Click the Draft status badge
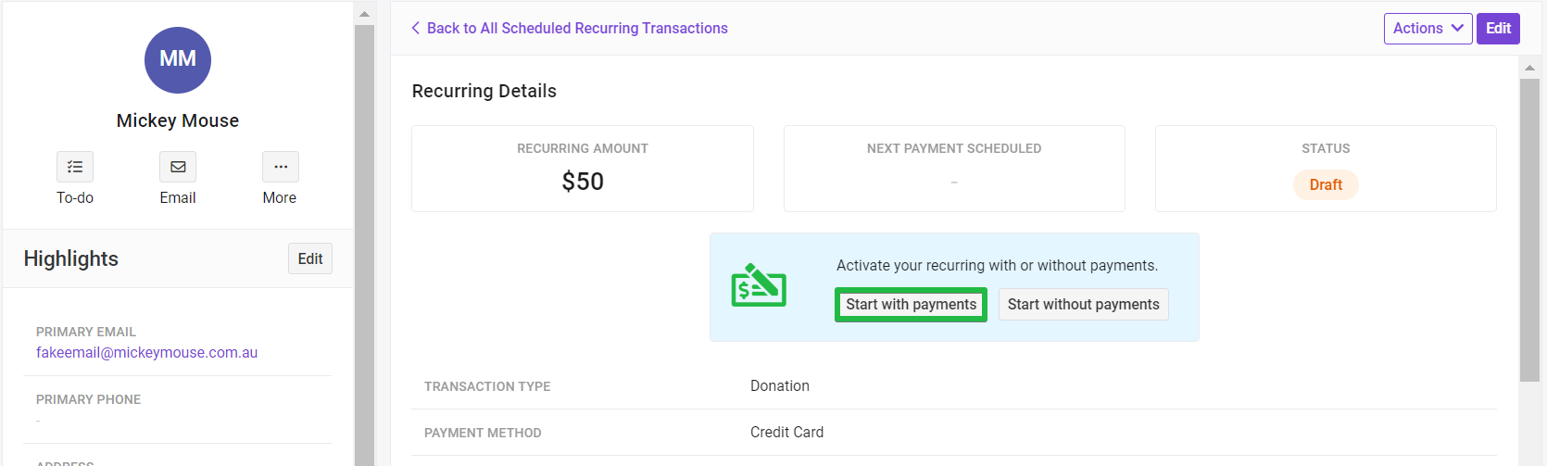1547x466 pixels. pyautogui.click(x=1326, y=185)
